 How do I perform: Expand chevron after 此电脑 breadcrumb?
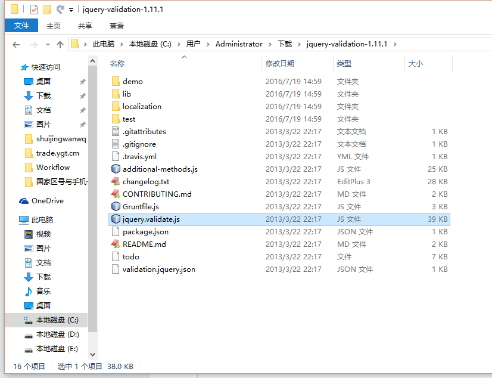(122, 44)
